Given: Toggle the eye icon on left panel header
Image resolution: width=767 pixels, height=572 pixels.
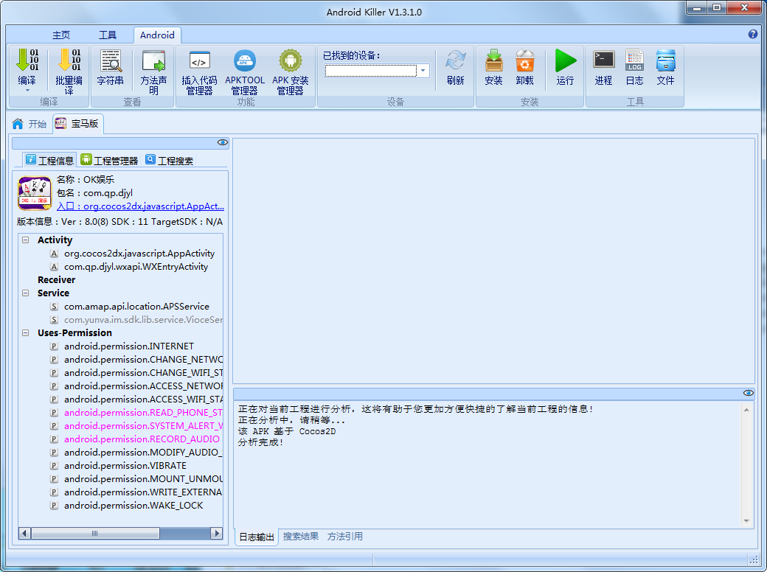Looking at the screenshot, I should (222, 143).
